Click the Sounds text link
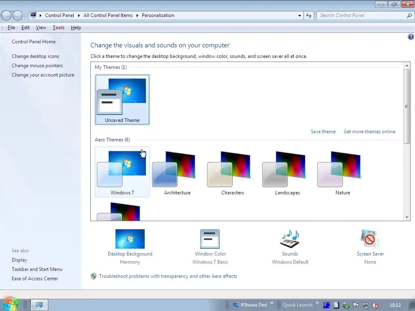This screenshot has height=311, width=415. click(x=290, y=254)
